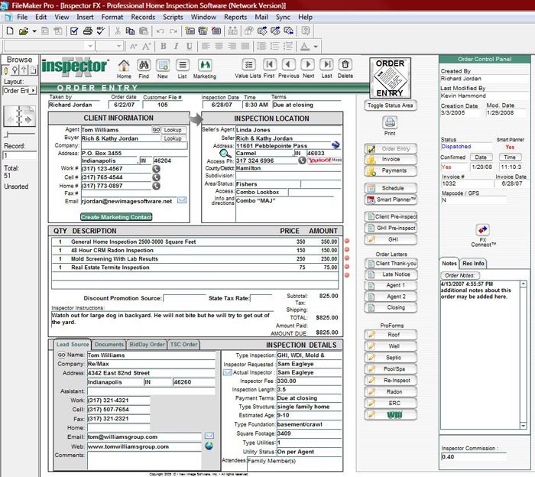
Task: Click the Print printer icon
Action: 390,123
